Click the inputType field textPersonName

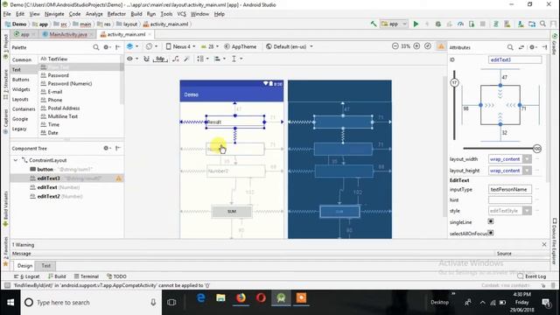509,189
